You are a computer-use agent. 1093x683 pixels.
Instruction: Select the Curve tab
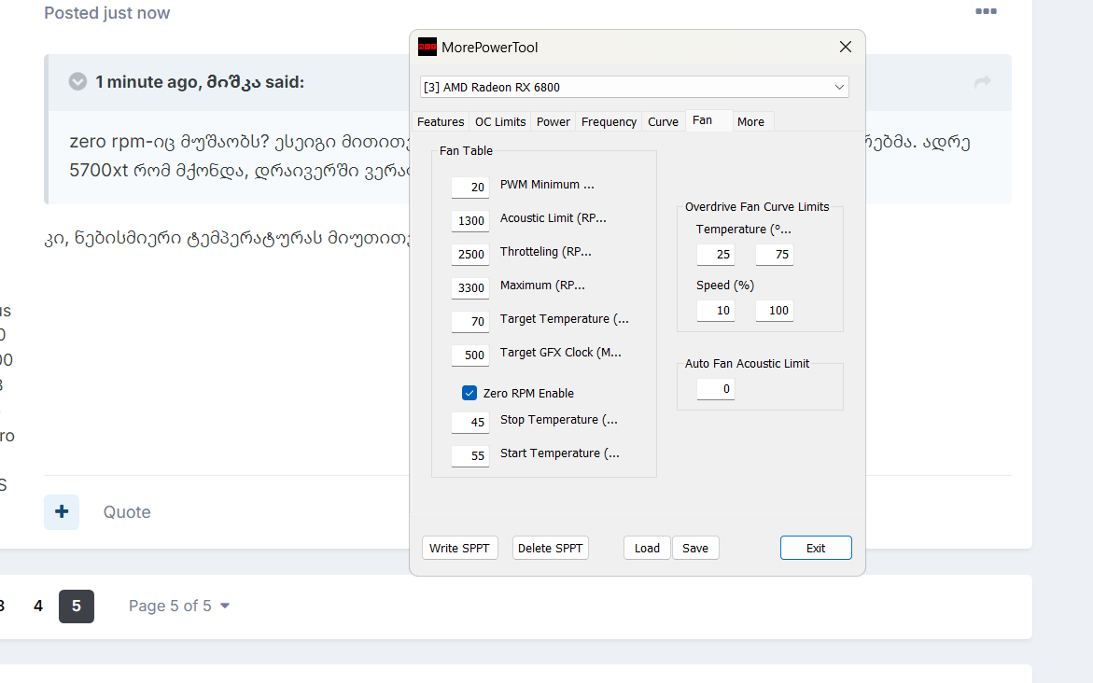click(663, 121)
